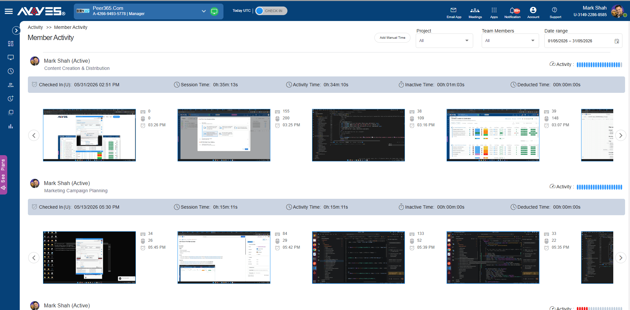This screenshot has width=630, height=310.
Task: Open bar chart reports icon in sidebar
Action: (x=10, y=126)
